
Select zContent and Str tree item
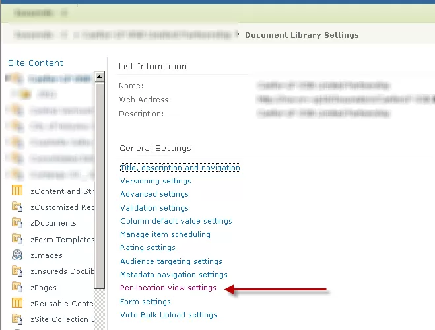pos(63,191)
